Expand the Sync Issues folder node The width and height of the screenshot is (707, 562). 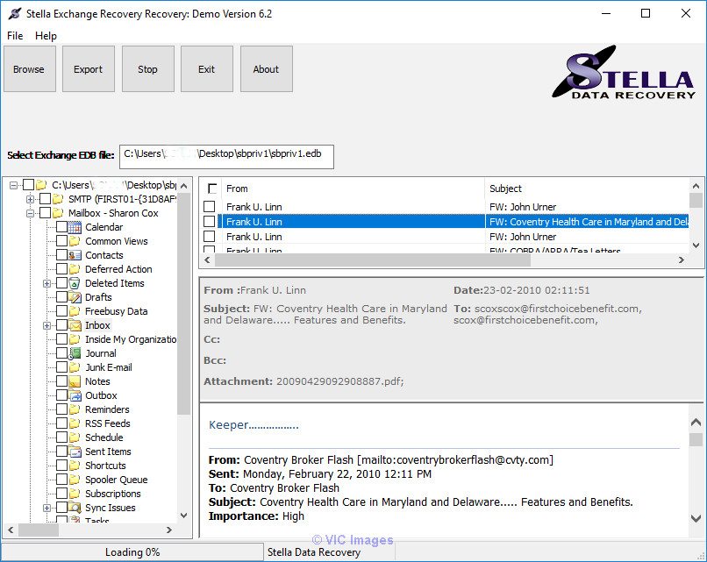(x=46, y=508)
